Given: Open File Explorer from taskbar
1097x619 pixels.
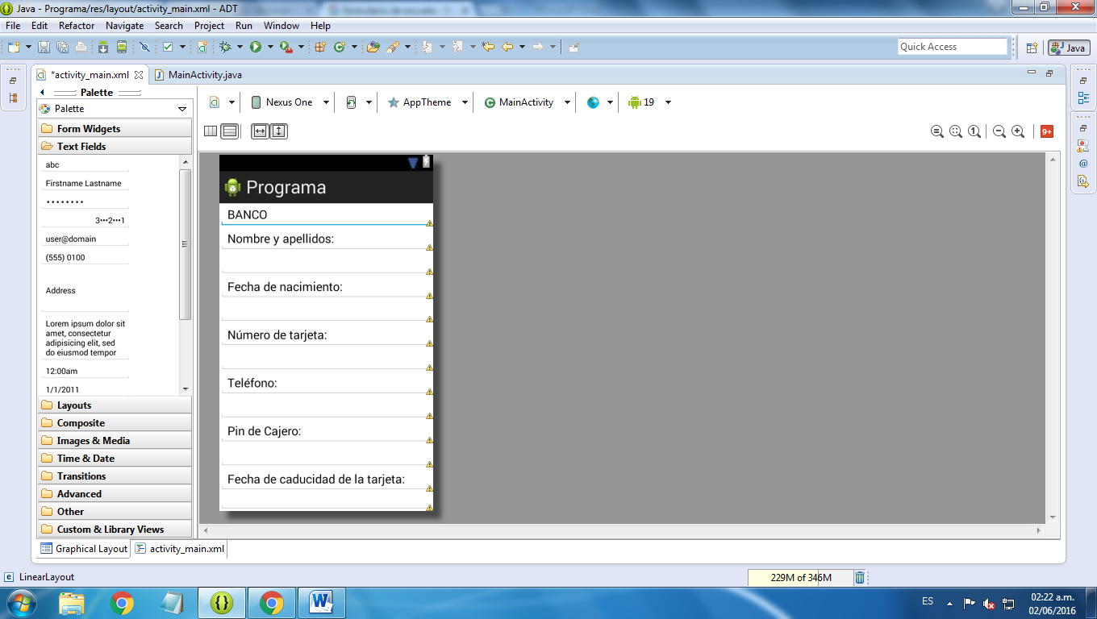Looking at the screenshot, I should coord(72,602).
